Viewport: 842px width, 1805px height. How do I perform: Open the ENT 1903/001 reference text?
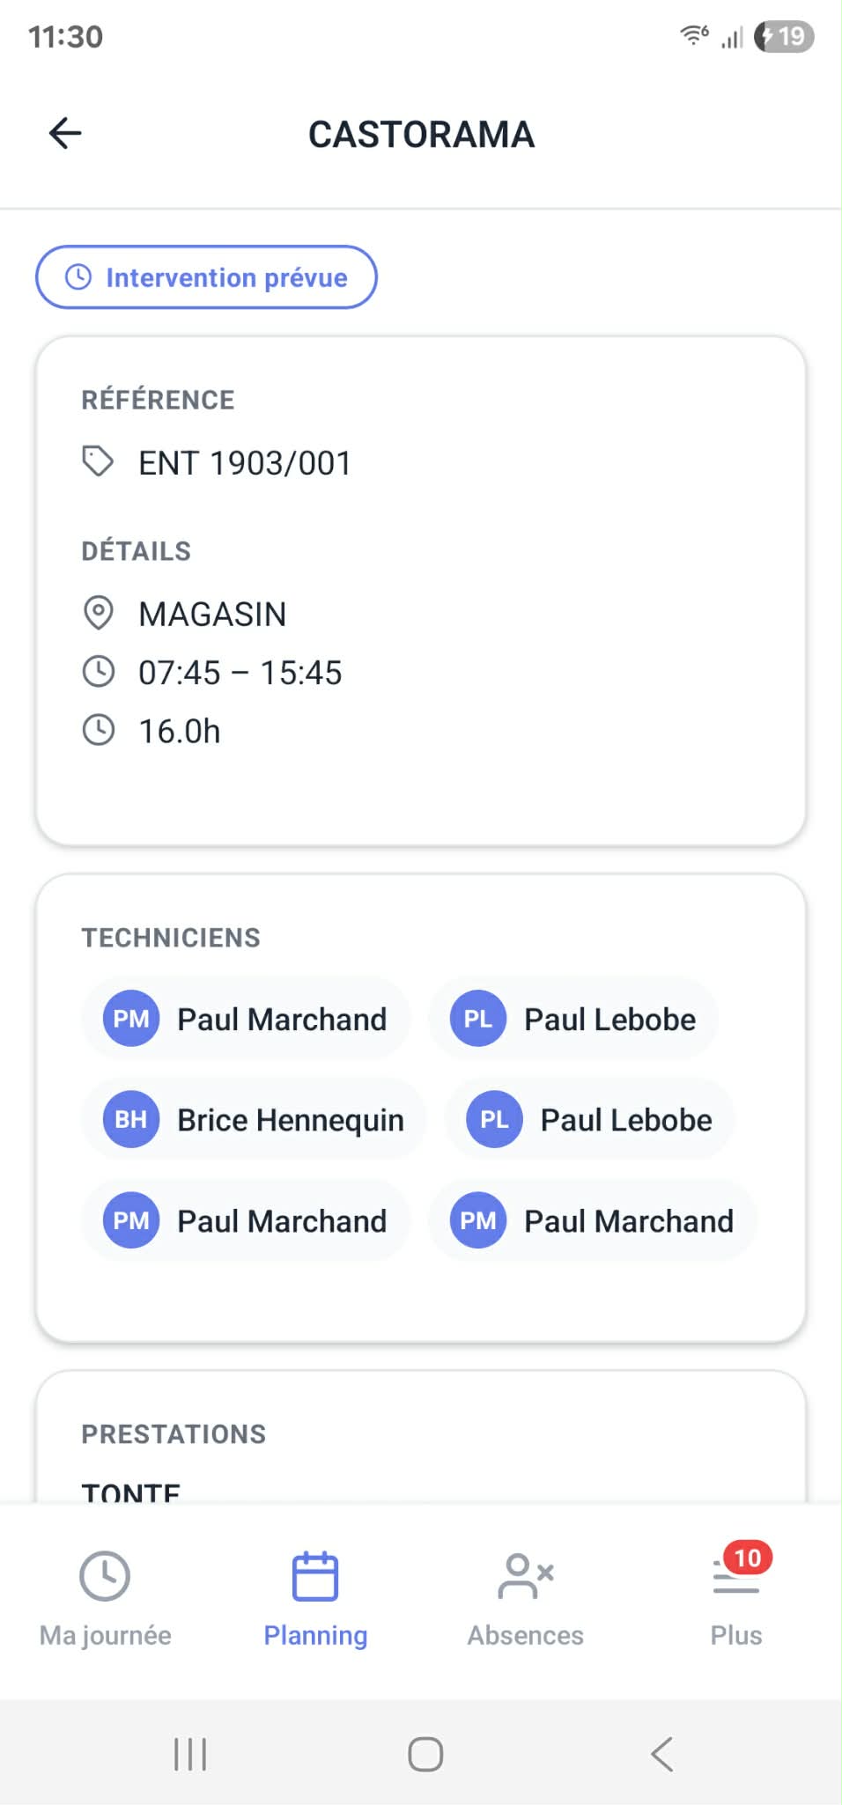point(245,463)
